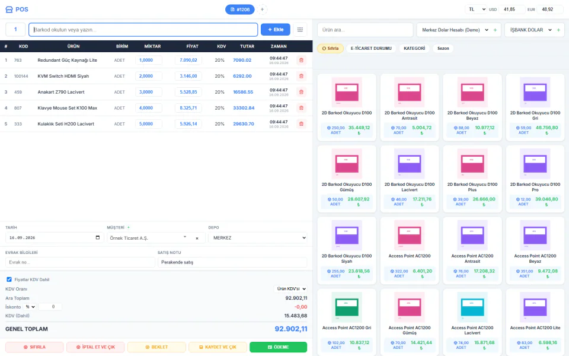Click İPTAL ET VE ÇIK button
The height and width of the screenshot is (356, 569).
95,347
